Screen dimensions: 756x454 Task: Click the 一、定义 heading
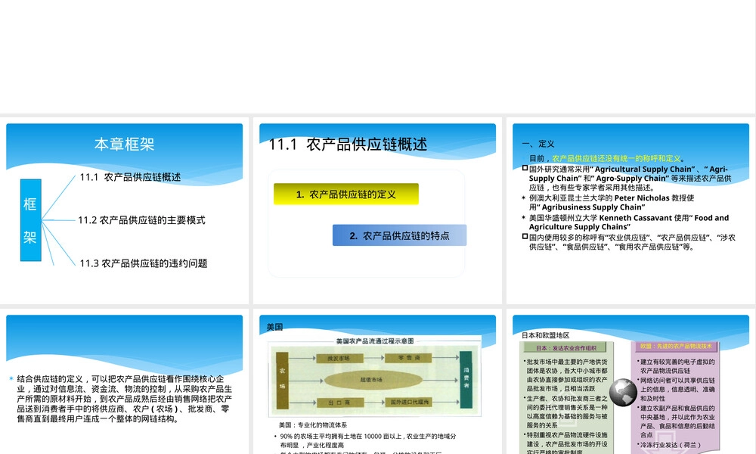tap(538, 144)
